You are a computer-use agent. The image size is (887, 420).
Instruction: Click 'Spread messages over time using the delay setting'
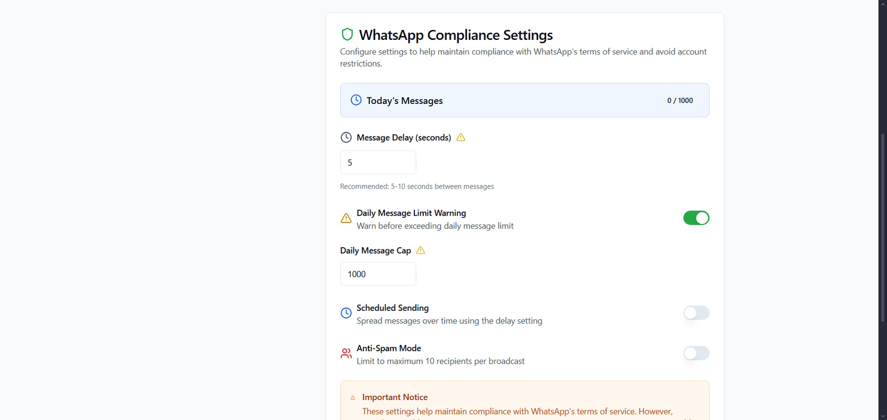pos(450,321)
